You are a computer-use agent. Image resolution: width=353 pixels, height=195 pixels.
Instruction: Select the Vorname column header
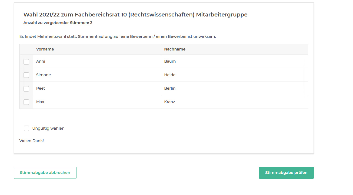coord(45,49)
